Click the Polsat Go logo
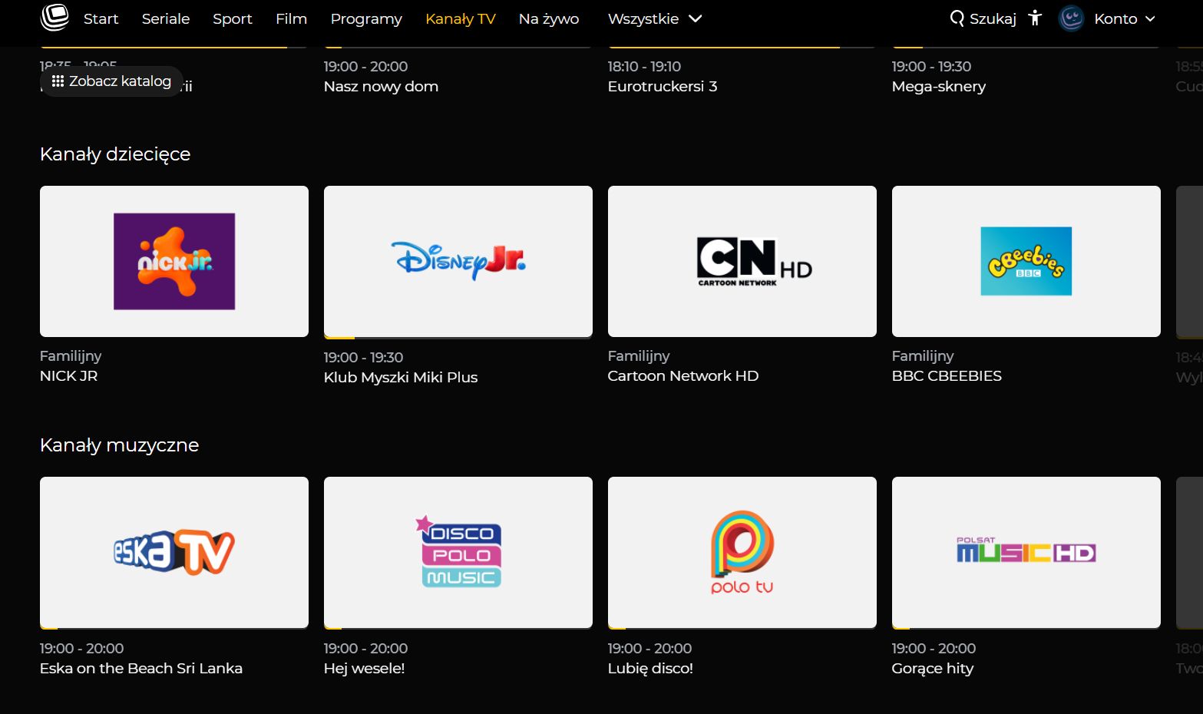The width and height of the screenshot is (1203, 714). click(54, 18)
